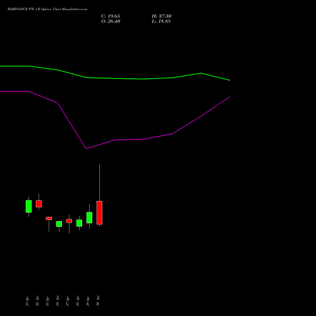This screenshot has width=316, height=316.
Task: Click the '27 Apr' date axis label
Action: tap(68, 301)
